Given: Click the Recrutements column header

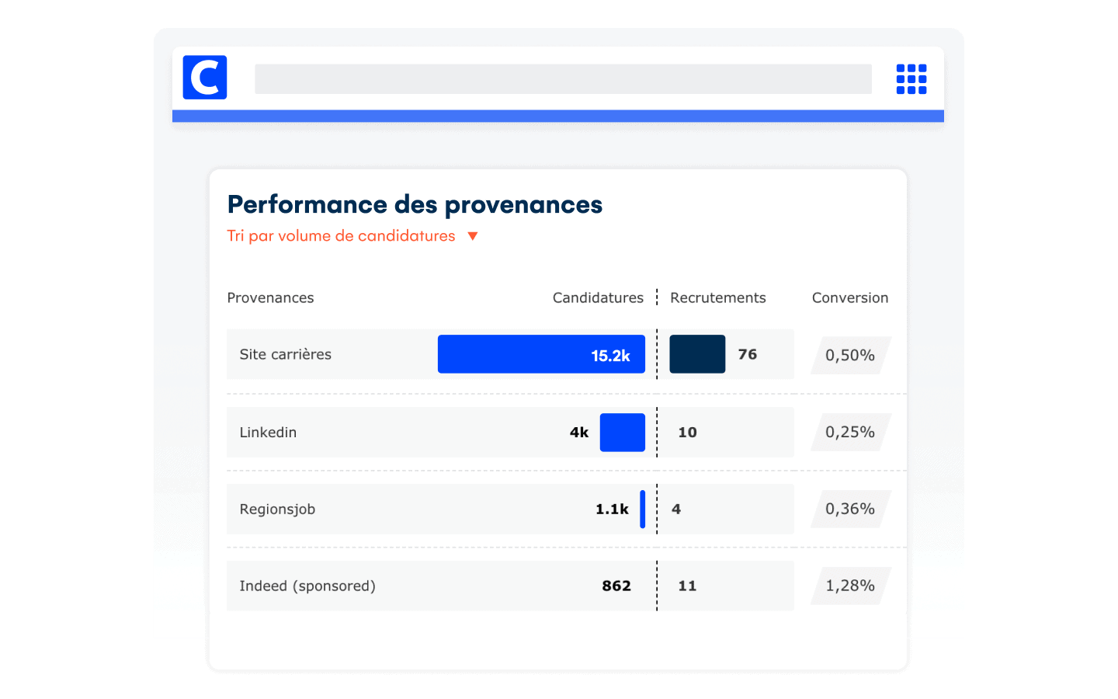Looking at the screenshot, I should tap(717, 298).
